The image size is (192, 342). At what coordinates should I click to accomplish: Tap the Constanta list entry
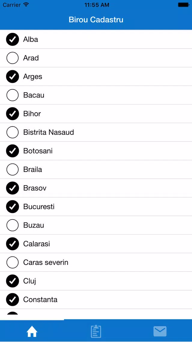(x=96, y=300)
